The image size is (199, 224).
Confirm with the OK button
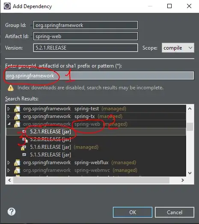[133, 212]
